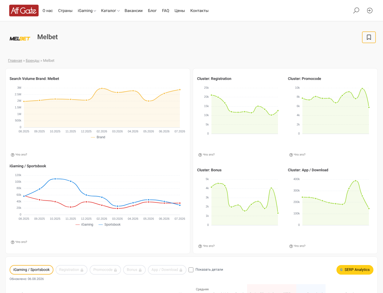Click the first data point on Registration chart
Screen dimensions: 383x293
pos(211,95)
